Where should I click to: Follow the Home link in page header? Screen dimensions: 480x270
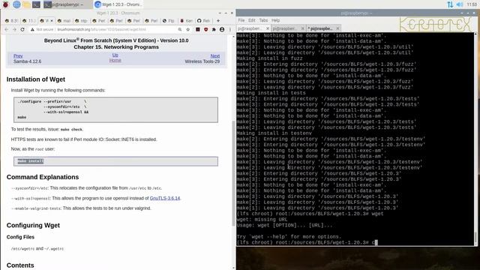tap(115, 60)
